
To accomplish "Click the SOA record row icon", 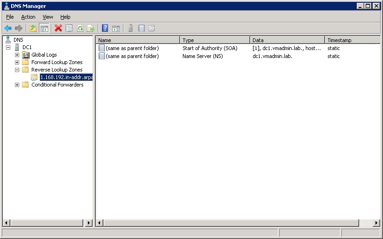I will click(x=101, y=48).
